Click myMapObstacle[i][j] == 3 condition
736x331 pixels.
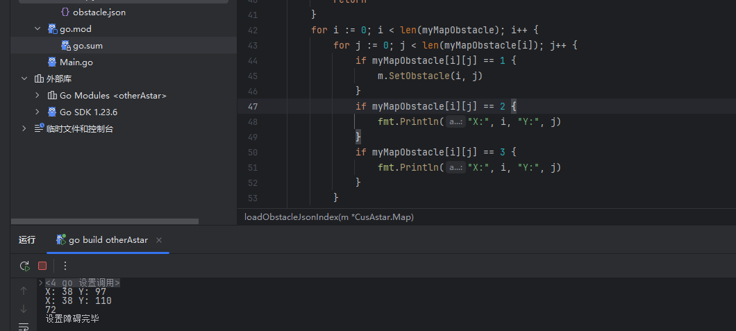click(439, 153)
